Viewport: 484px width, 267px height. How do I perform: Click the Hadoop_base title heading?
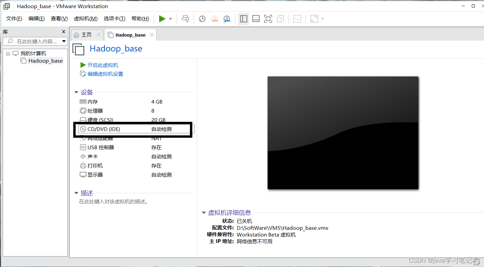pos(116,49)
